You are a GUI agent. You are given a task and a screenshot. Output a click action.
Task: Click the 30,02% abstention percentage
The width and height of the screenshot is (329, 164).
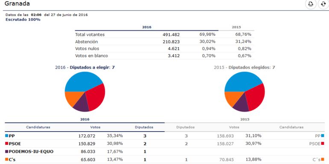click(207, 42)
